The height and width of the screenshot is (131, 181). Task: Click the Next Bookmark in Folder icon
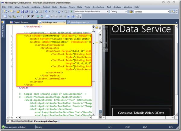pyautogui.click(x=65, y=16)
